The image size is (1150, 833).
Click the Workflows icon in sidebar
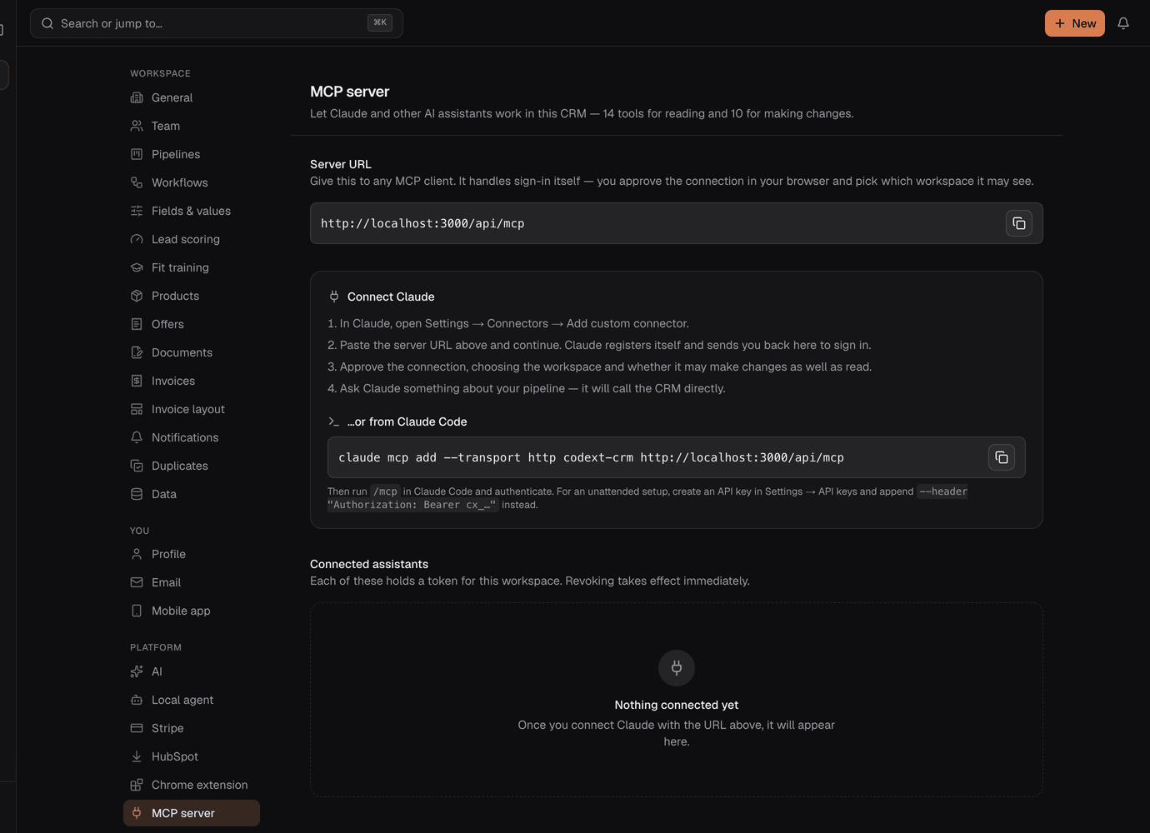(x=137, y=182)
